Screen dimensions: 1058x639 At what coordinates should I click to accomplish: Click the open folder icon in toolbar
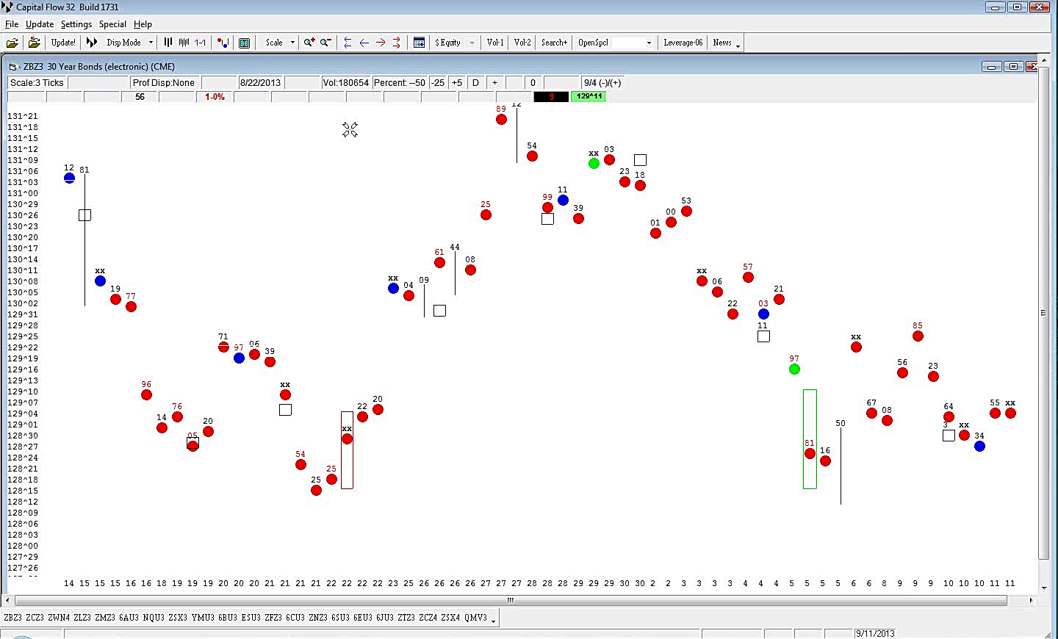click(12, 43)
